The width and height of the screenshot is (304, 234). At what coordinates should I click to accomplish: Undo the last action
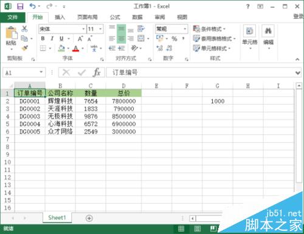(x=32, y=6)
